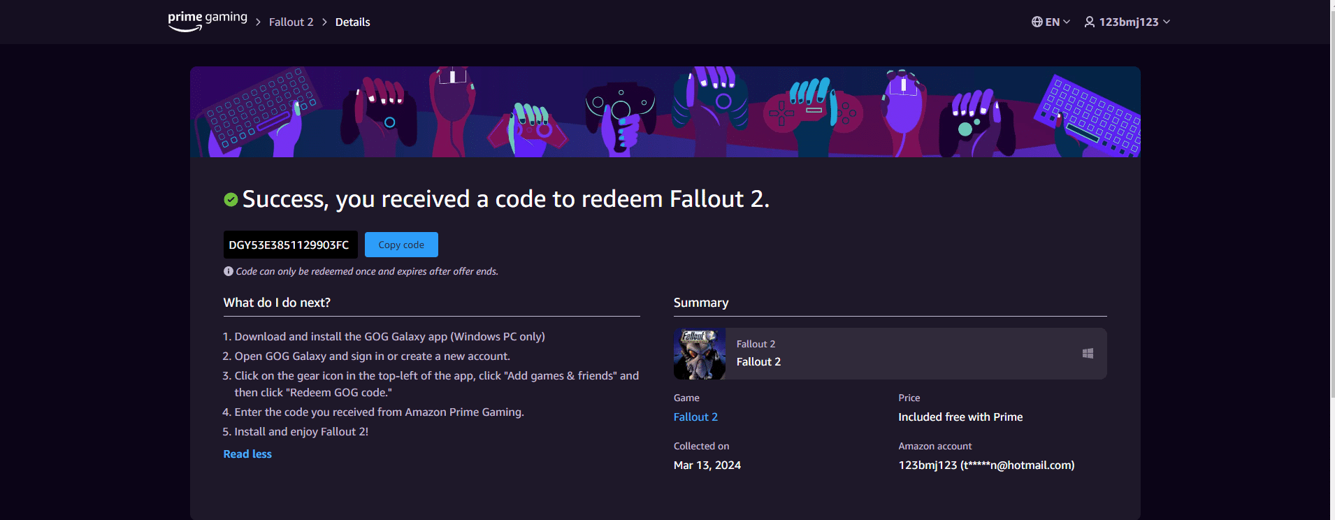Collapse instructions using Read less
This screenshot has height=520, width=1335.
247,454
